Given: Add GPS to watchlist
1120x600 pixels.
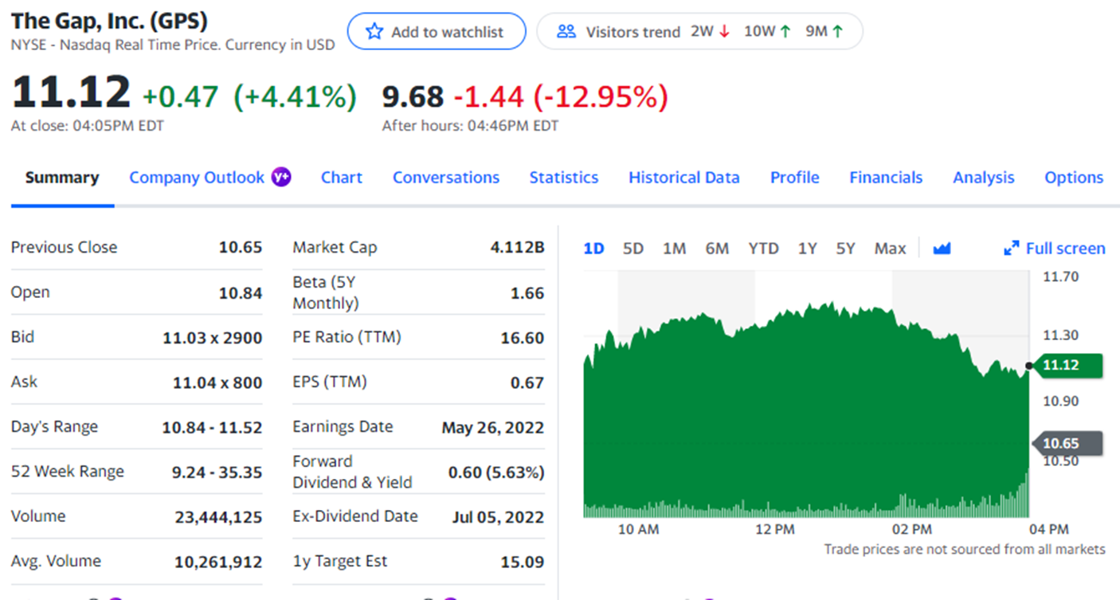Looking at the screenshot, I should click(x=437, y=32).
